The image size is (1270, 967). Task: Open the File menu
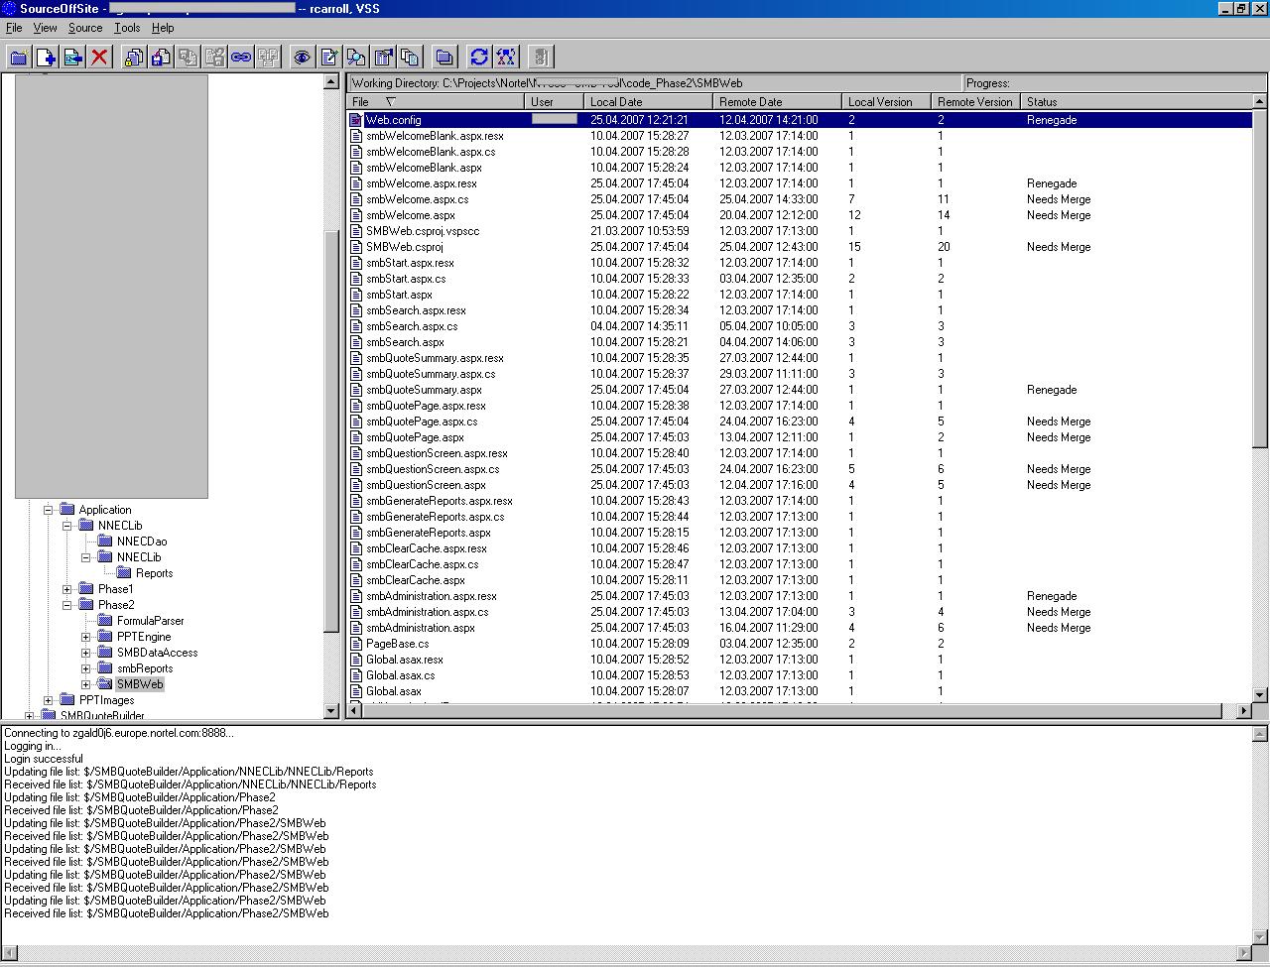(x=14, y=28)
